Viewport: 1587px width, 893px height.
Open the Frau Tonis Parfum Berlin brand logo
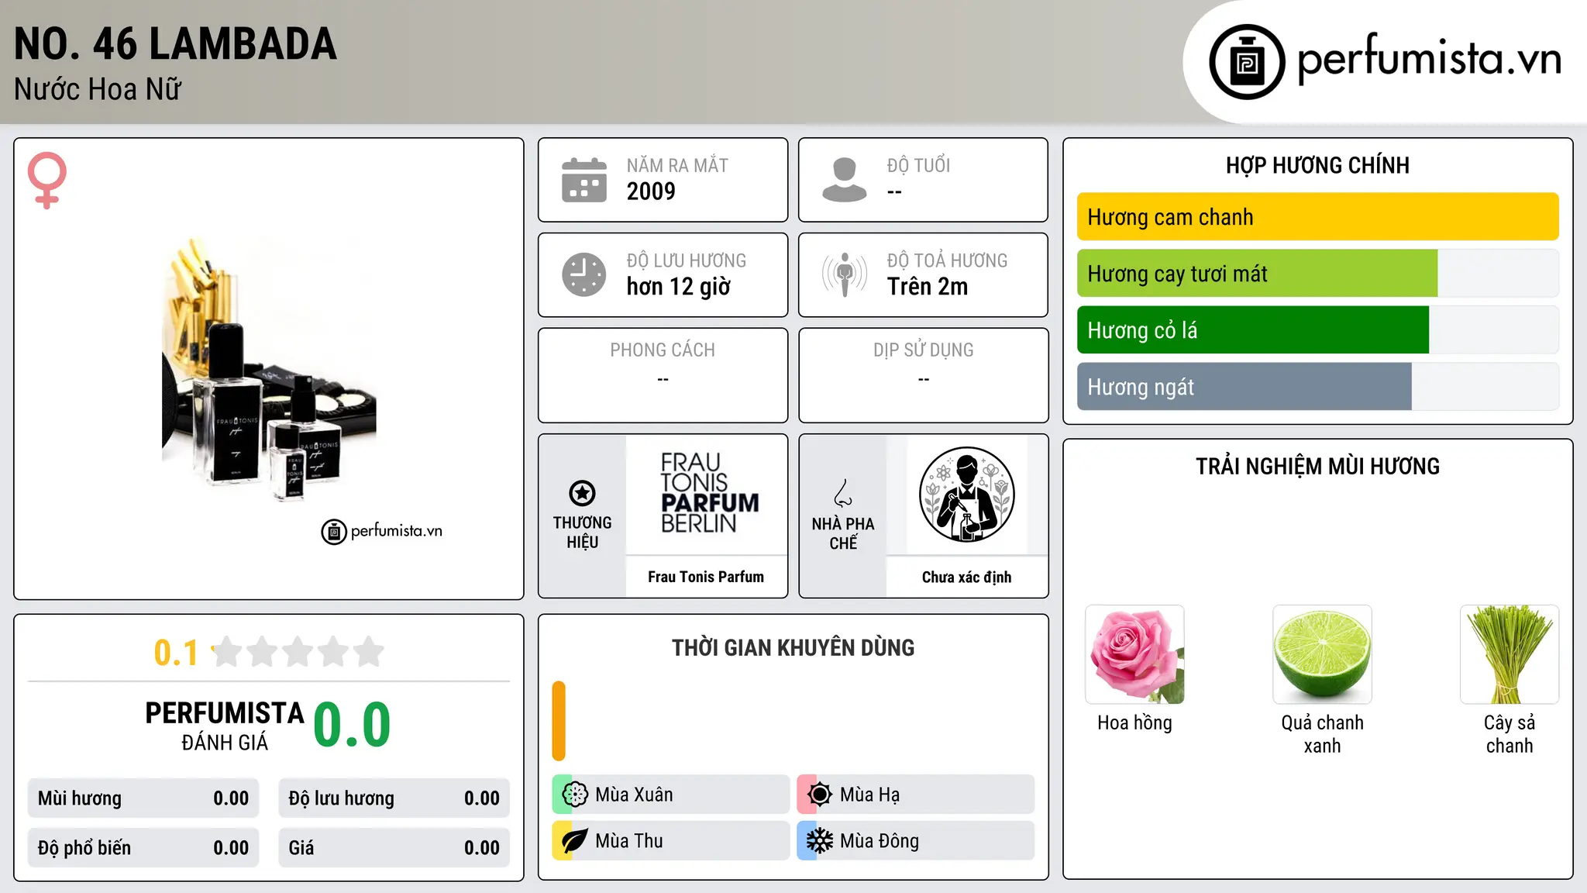[x=709, y=493]
